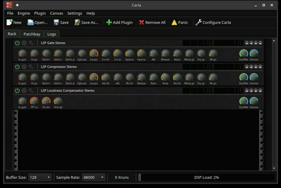
Task: Open the Engine menu
Action: point(24,13)
